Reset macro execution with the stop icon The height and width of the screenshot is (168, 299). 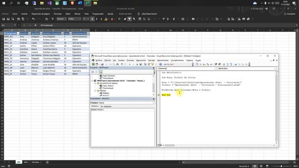(x=137, y=64)
